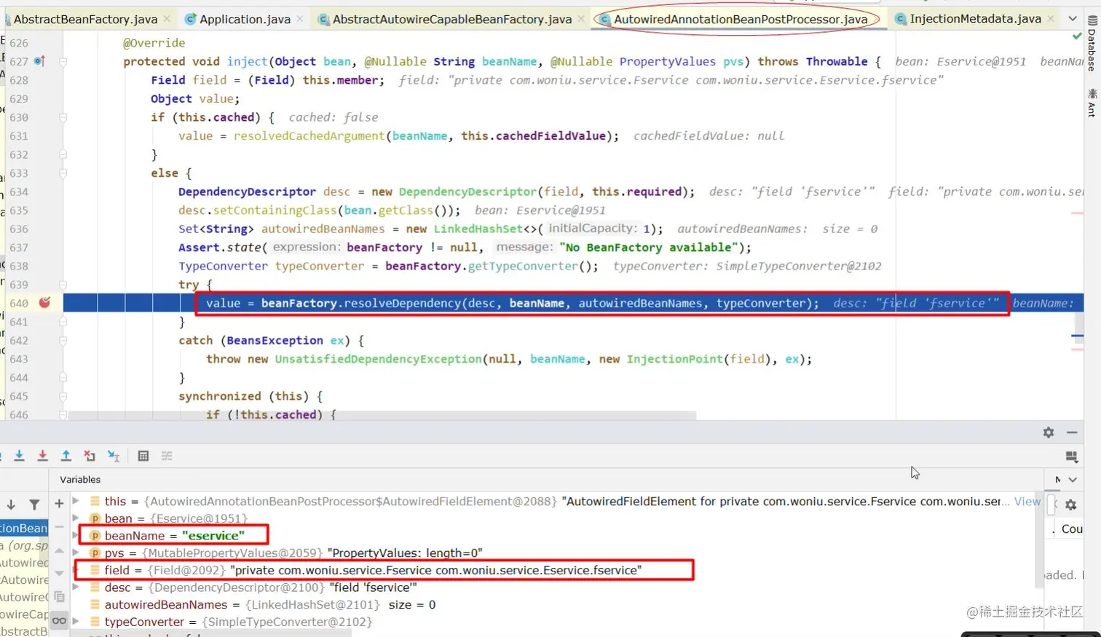The image size is (1101, 637).
Task: Toggle the breakpoint on line 640
Action: coord(44,302)
